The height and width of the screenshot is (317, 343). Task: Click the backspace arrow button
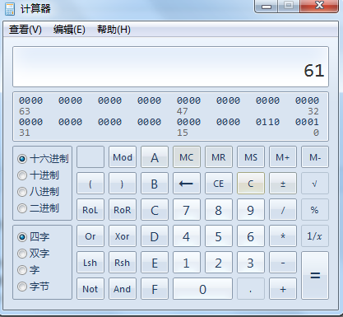click(x=187, y=184)
